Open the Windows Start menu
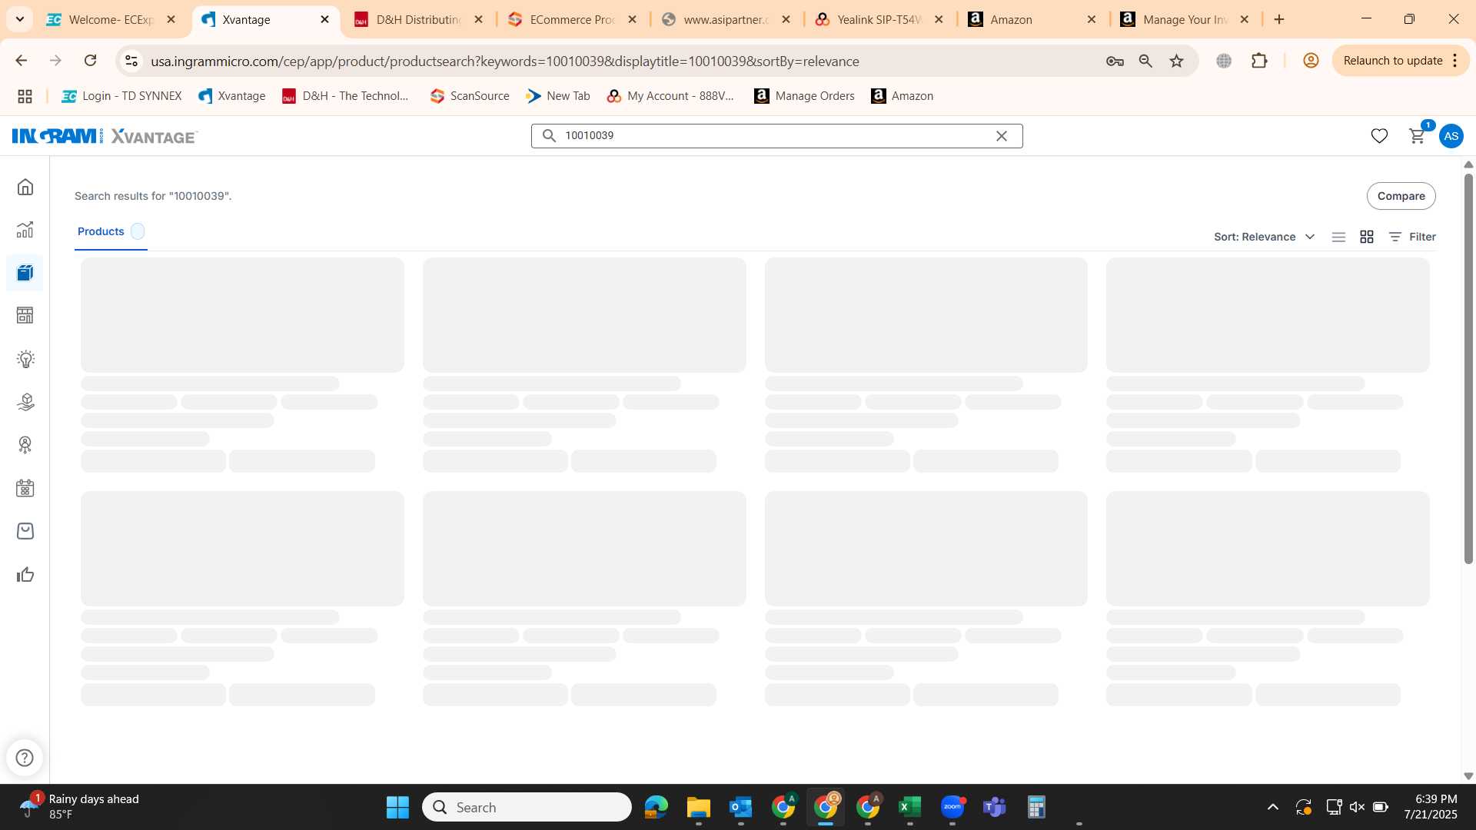 coord(397,807)
